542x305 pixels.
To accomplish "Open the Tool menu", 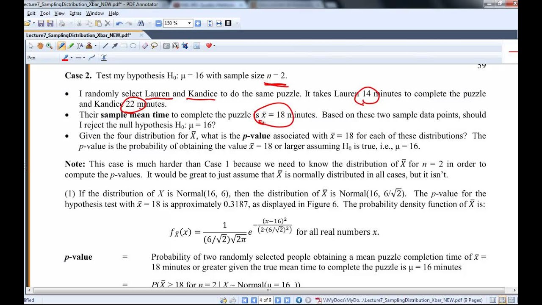I will [45, 13].
